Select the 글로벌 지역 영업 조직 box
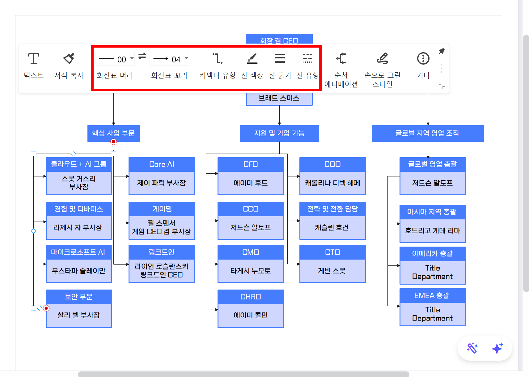This screenshot has width=529, height=377. 428,133
